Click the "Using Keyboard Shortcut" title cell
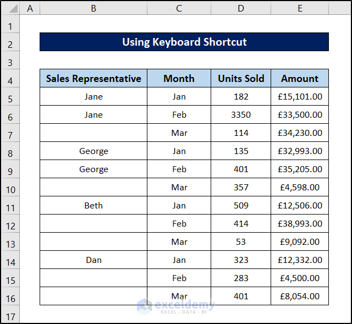 (184, 42)
